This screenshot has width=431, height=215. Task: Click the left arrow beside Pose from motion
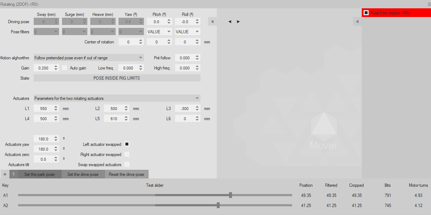tap(357, 22)
